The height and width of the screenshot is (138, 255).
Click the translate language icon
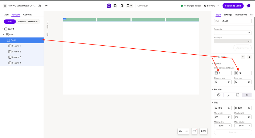tap(40, 6)
